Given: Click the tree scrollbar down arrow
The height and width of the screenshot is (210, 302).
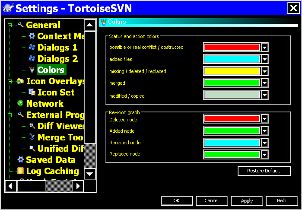Looking at the screenshot, I should [90, 174].
